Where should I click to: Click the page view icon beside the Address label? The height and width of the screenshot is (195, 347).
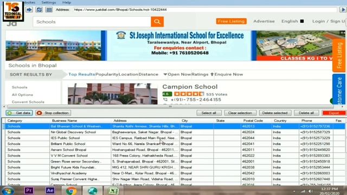point(49,10)
